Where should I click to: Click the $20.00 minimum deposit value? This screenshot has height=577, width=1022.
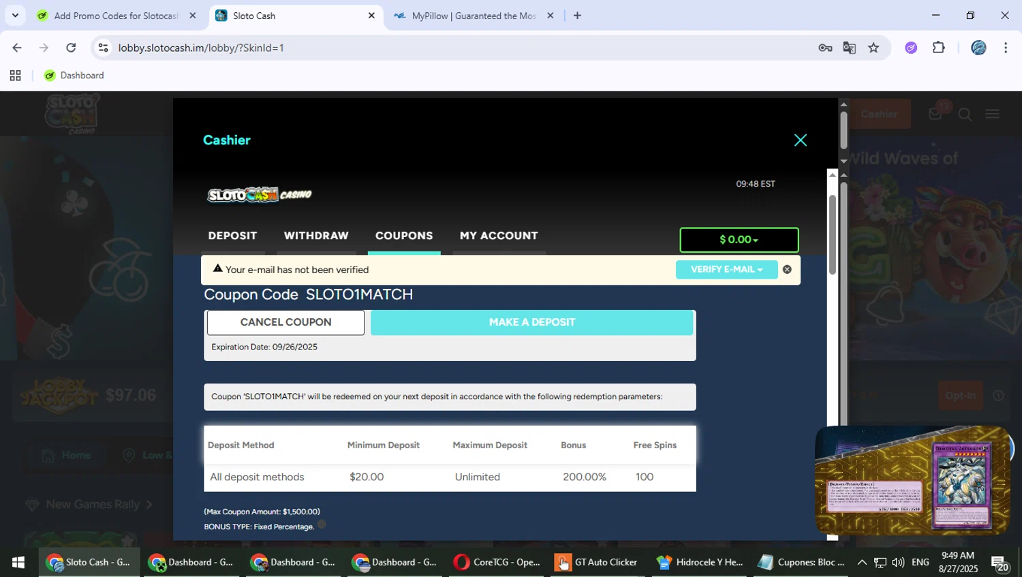point(367,477)
